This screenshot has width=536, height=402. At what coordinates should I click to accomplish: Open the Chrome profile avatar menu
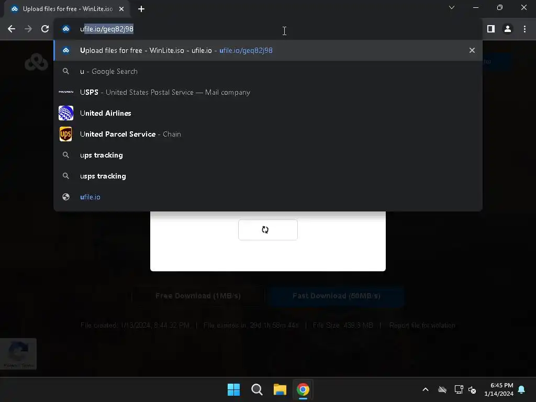point(508,29)
